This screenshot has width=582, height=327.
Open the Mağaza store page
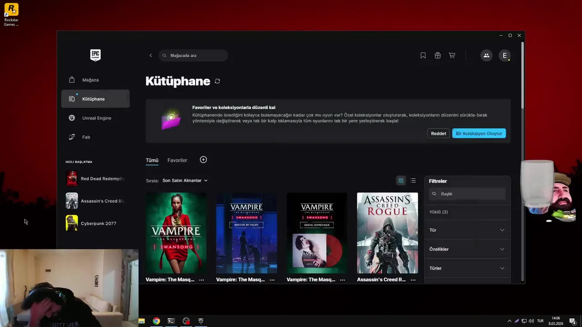tap(95, 80)
